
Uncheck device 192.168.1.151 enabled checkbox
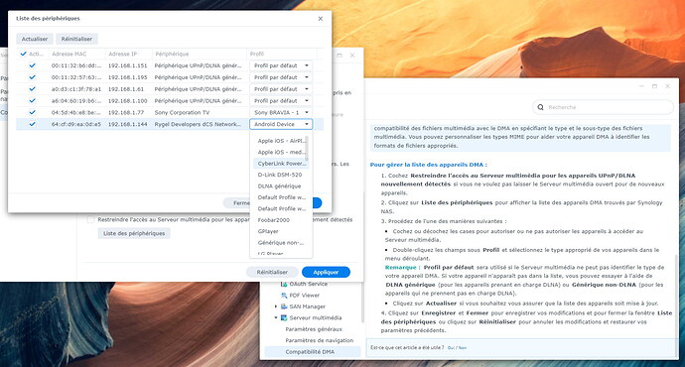pyautogui.click(x=32, y=65)
